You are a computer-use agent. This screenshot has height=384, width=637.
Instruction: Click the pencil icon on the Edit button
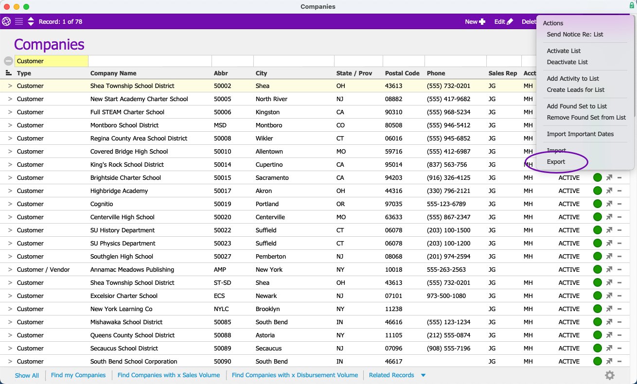[510, 22]
